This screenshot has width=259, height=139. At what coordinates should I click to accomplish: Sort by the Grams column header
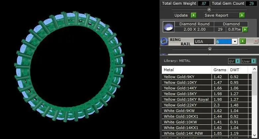click(x=220, y=70)
